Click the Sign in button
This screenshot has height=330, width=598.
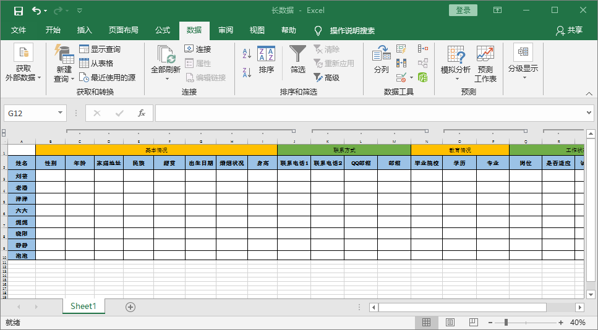tap(463, 10)
